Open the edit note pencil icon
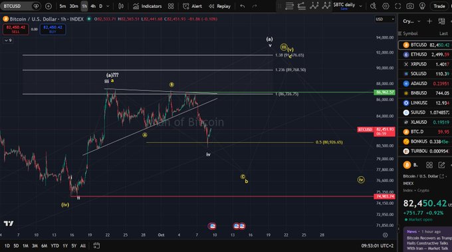452x252 pixels. [441, 165]
